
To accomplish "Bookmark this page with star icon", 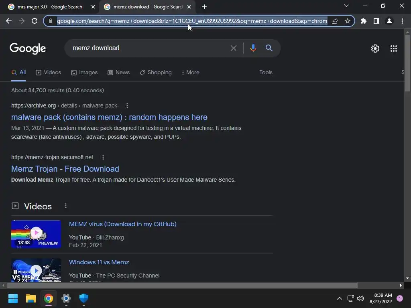I will [x=348, y=21].
